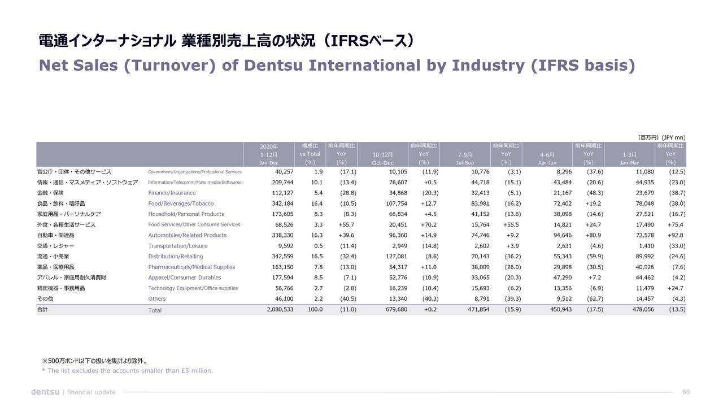
Task: Click the Japanese row label '流通・小売業'
Action: click(53, 257)
